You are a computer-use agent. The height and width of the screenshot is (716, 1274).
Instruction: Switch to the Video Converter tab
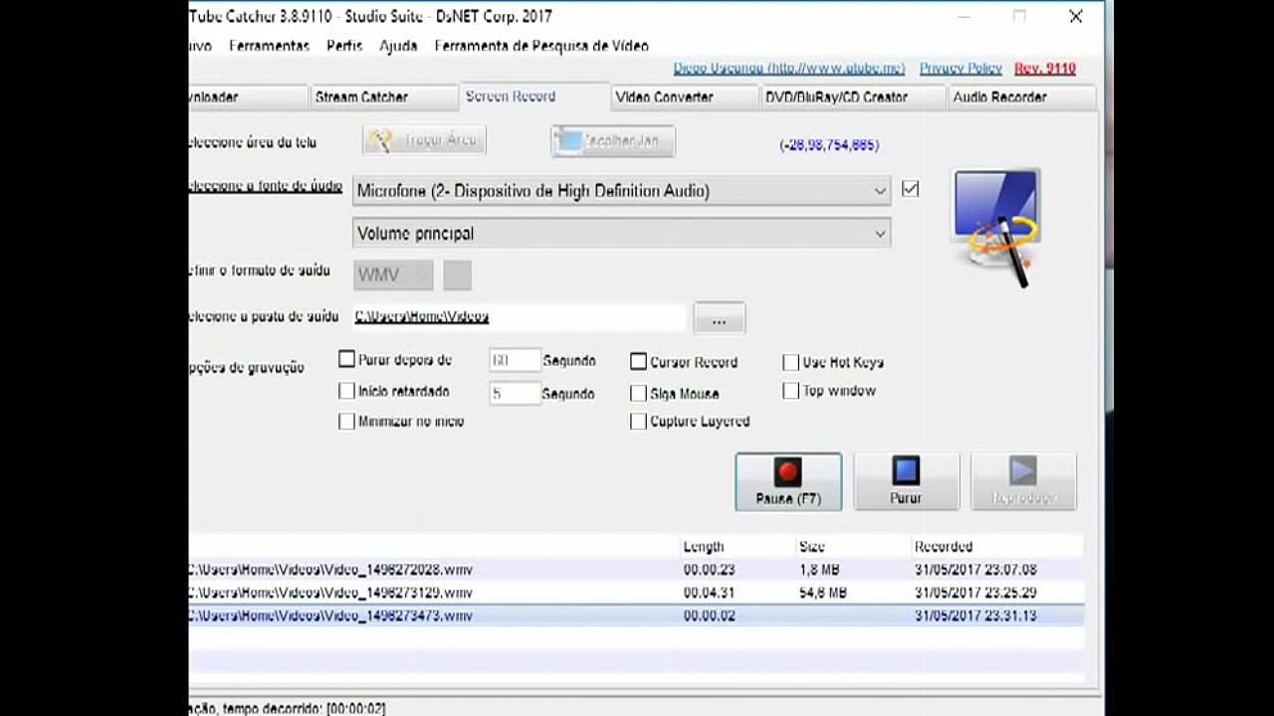(683, 97)
